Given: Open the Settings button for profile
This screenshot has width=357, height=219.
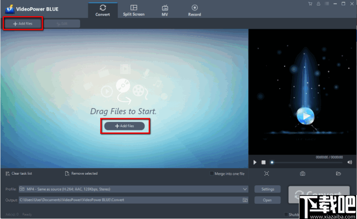Looking at the screenshot, I should [x=267, y=189].
